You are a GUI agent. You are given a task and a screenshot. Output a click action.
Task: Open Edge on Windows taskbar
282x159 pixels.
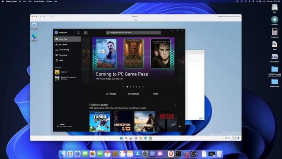pyautogui.click(x=145, y=138)
